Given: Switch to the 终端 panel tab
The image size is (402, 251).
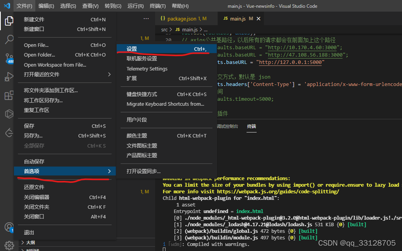Looking at the screenshot, I should pyautogui.click(x=252, y=126).
